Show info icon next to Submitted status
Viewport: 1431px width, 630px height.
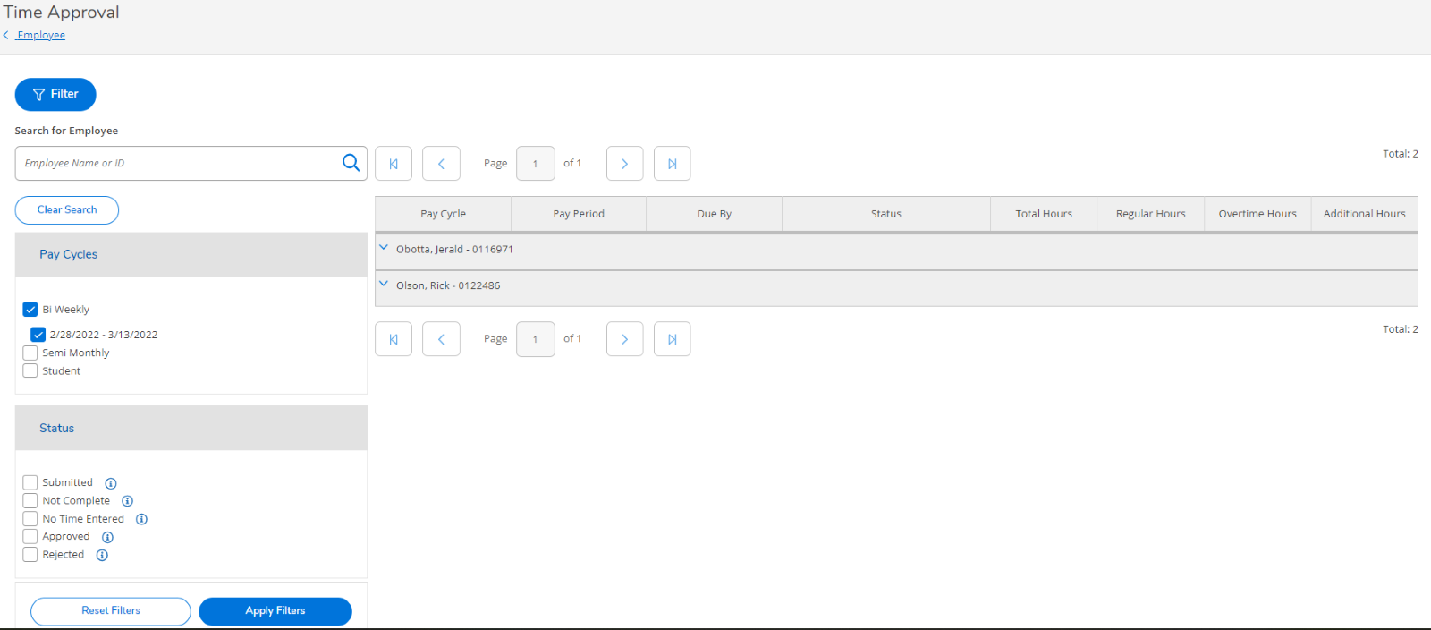click(x=111, y=483)
